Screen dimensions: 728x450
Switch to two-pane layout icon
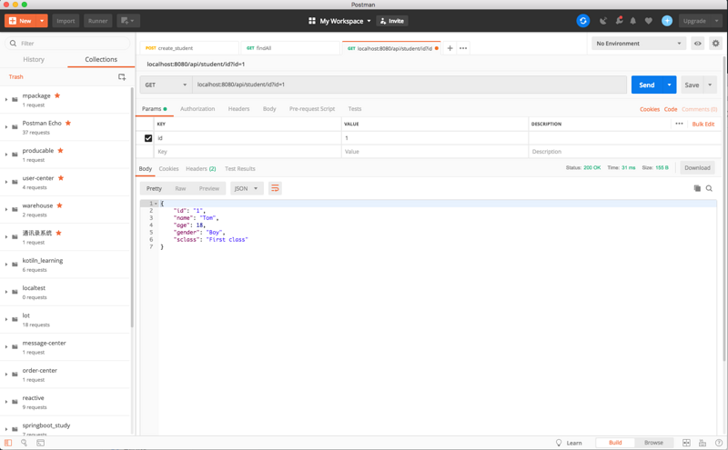click(686, 443)
